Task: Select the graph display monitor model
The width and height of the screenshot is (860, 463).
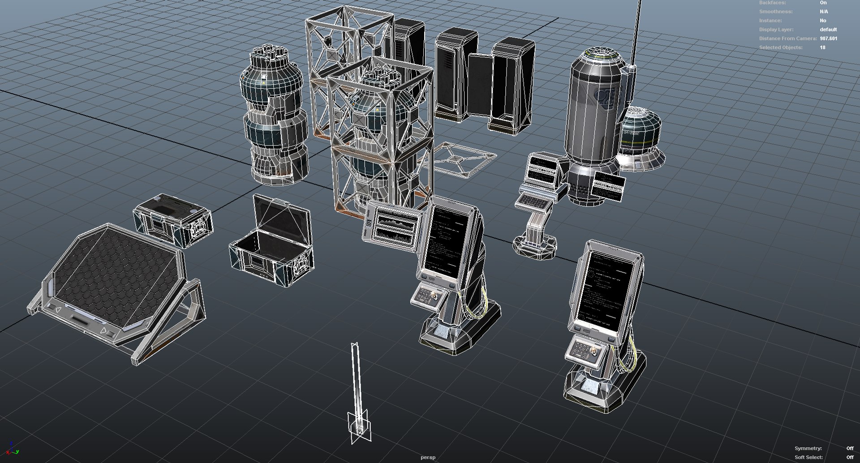Action: coord(393,227)
